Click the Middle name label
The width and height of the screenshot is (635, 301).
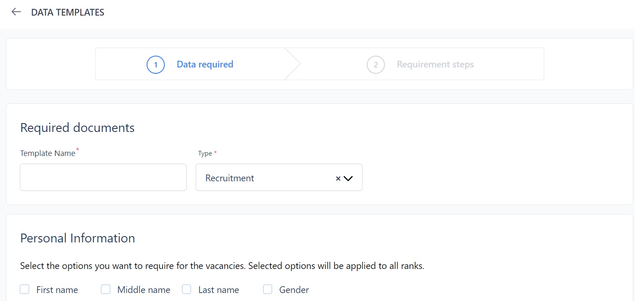coord(144,290)
